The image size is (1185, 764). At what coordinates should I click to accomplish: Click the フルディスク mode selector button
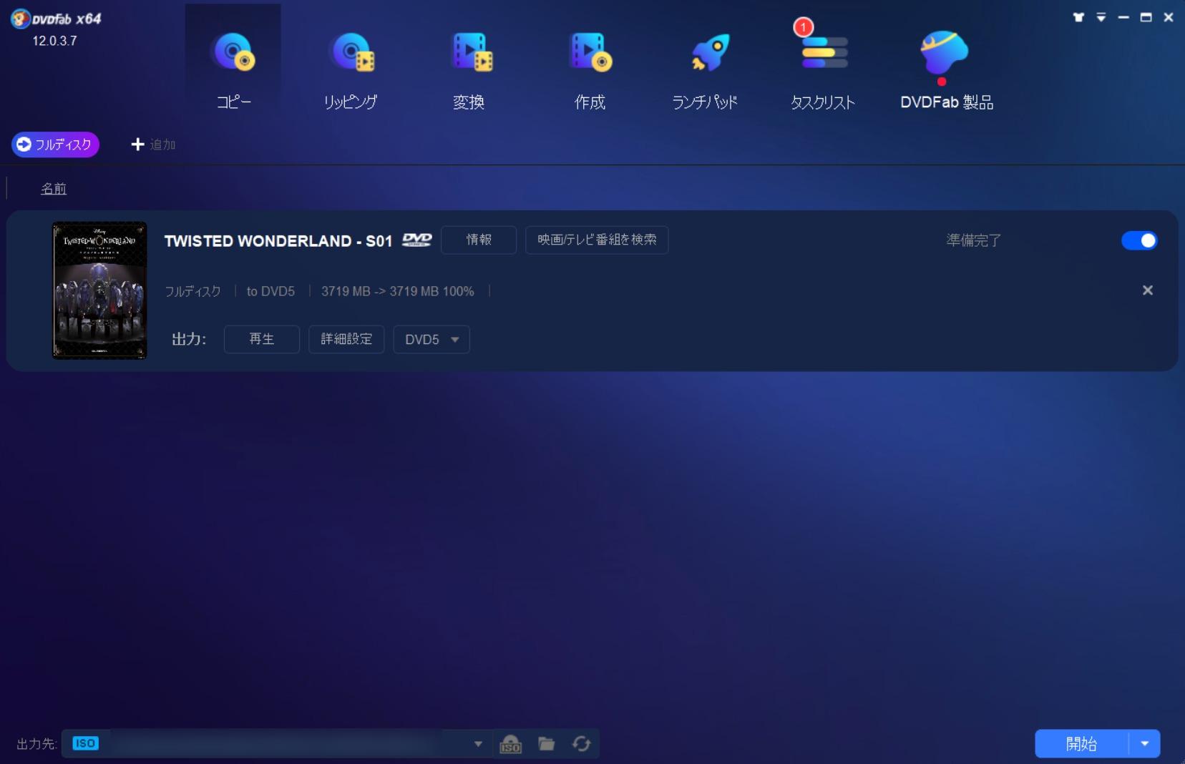coord(55,145)
